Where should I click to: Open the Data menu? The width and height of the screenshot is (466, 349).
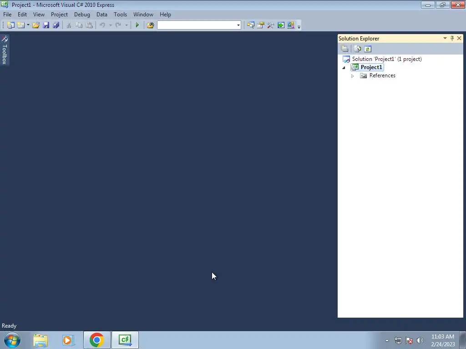102,14
